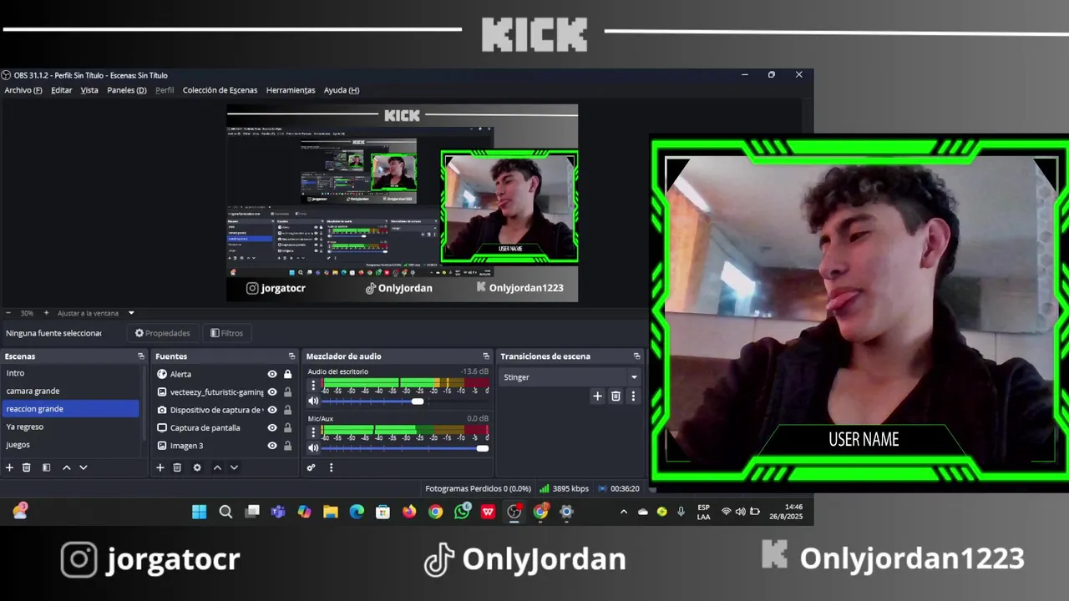Mute the Mic/Aux speaker icon

313,448
